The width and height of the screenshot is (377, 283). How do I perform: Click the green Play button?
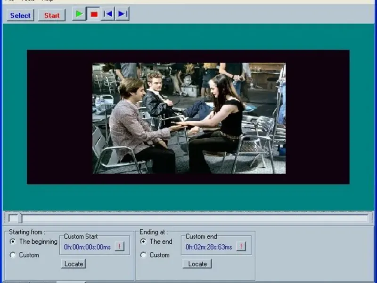tap(79, 14)
